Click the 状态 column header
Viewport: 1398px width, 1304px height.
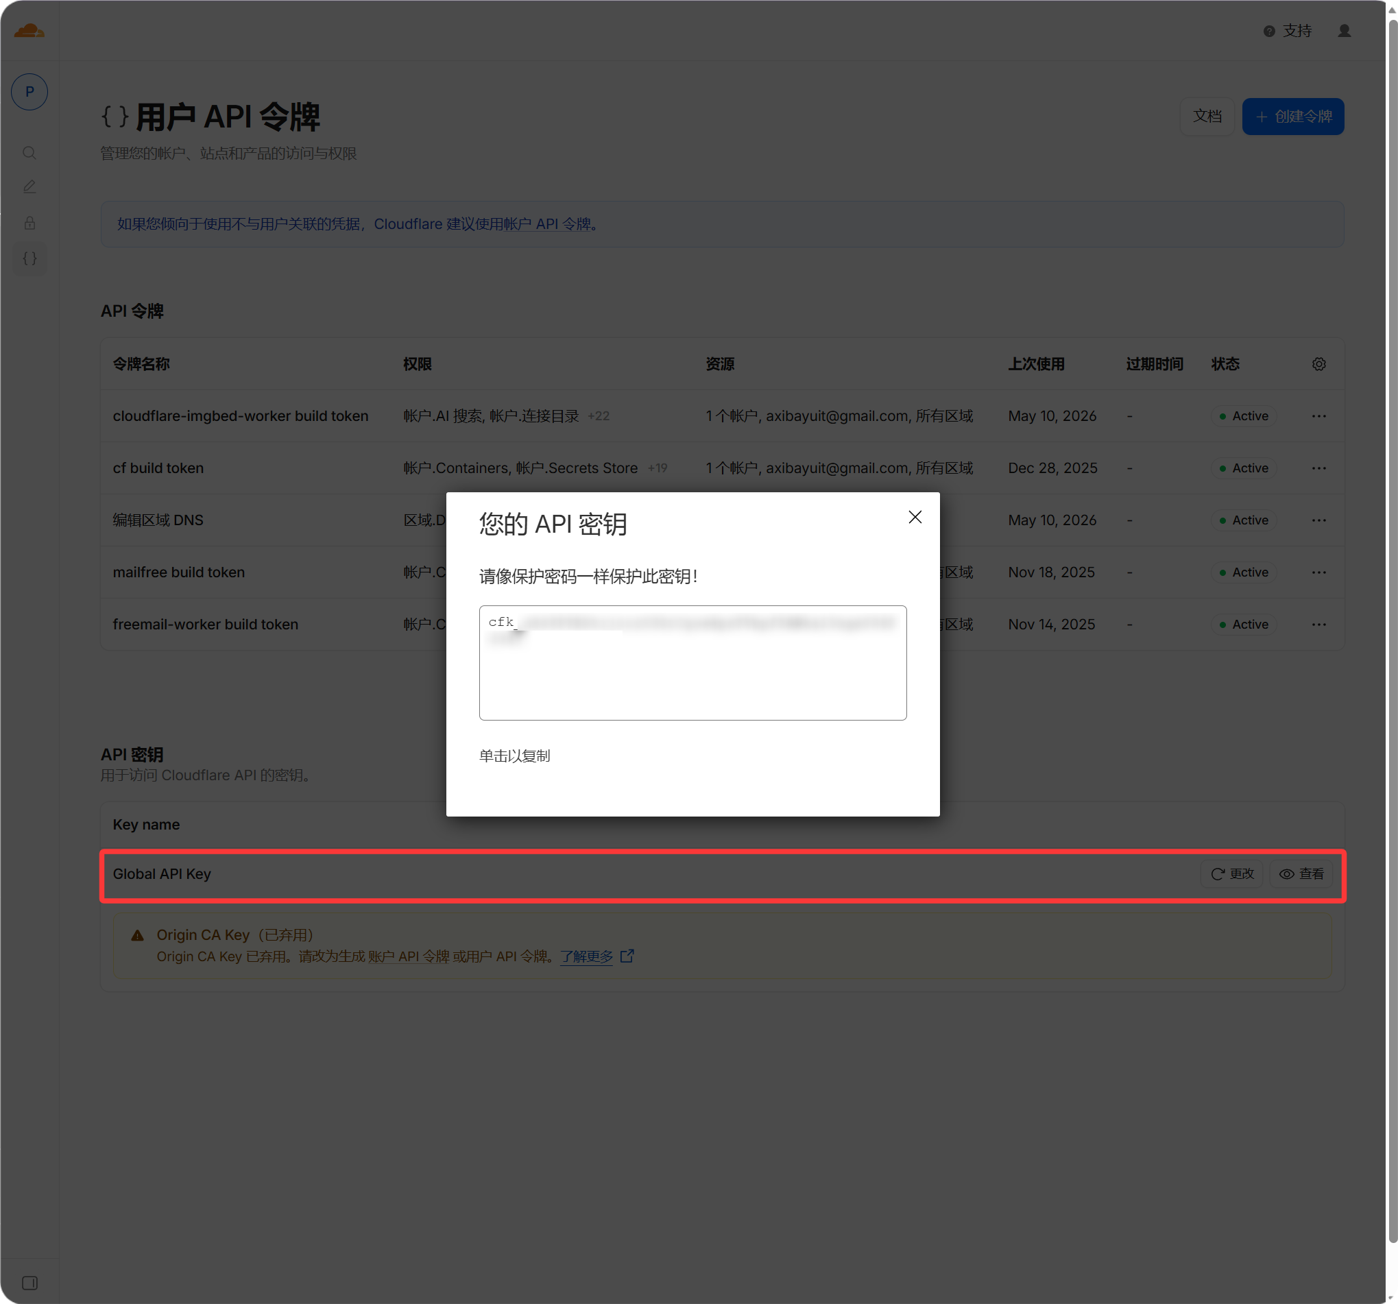click(x=1225, y=363)
